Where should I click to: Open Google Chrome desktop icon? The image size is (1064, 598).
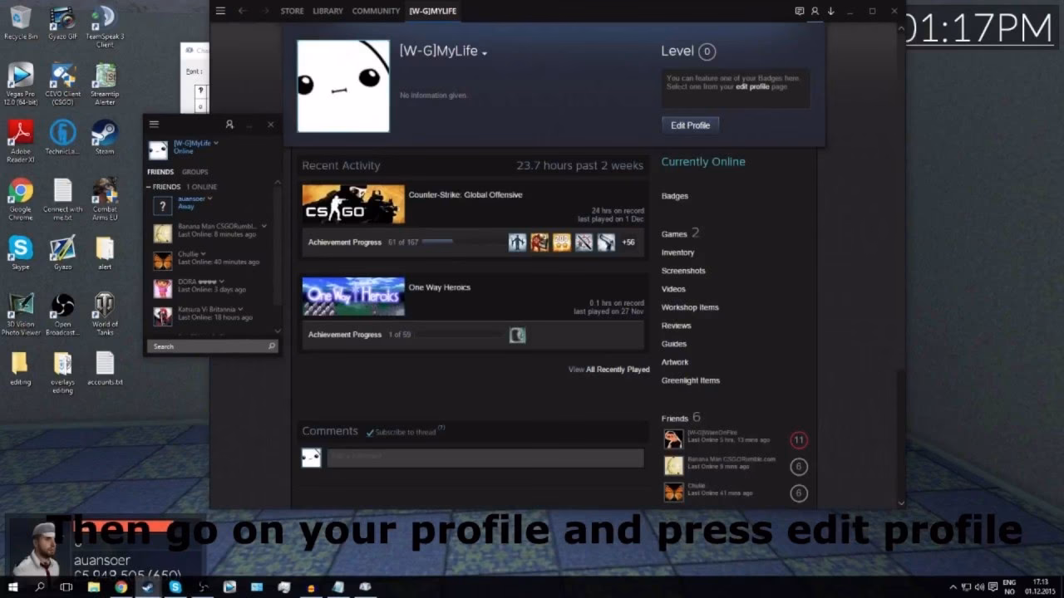21,199
